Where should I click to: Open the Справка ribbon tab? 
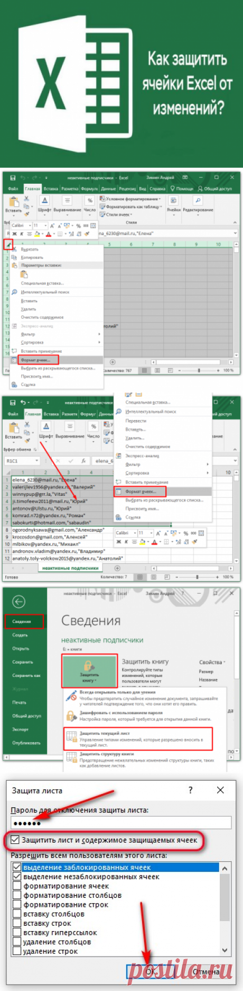(157, 189)
